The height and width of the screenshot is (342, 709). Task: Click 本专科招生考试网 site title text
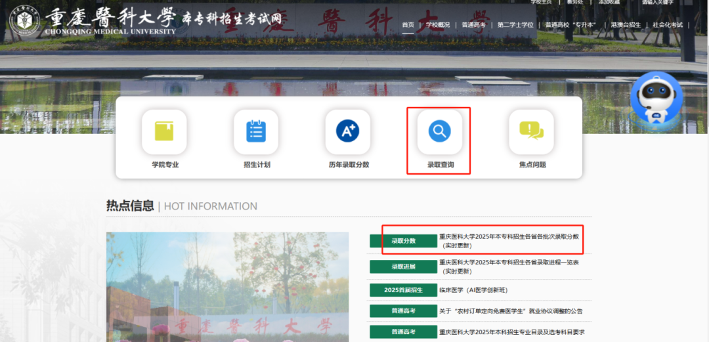pyautogui.click(x=232, y=18)
